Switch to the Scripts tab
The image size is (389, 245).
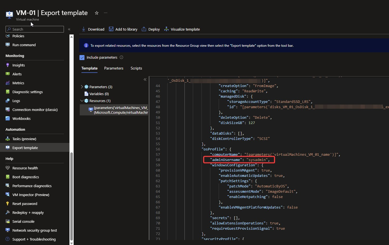pos(136,68)
